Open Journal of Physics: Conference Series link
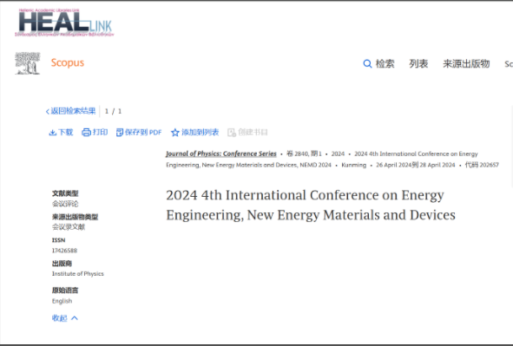 pyautogui.click(x=221, y=153)
